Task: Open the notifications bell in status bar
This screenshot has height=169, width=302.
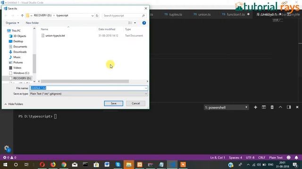Action: (296, 158)
